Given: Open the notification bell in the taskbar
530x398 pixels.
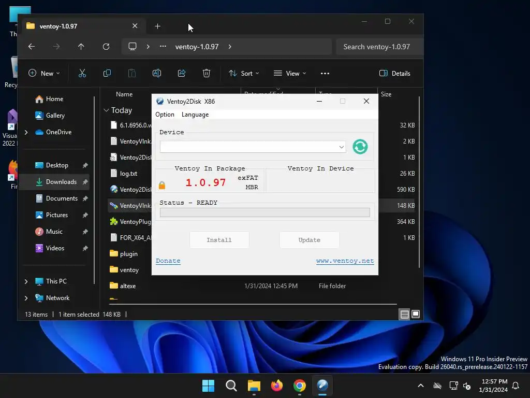Looking at the screenshot, I should point(516,386).
